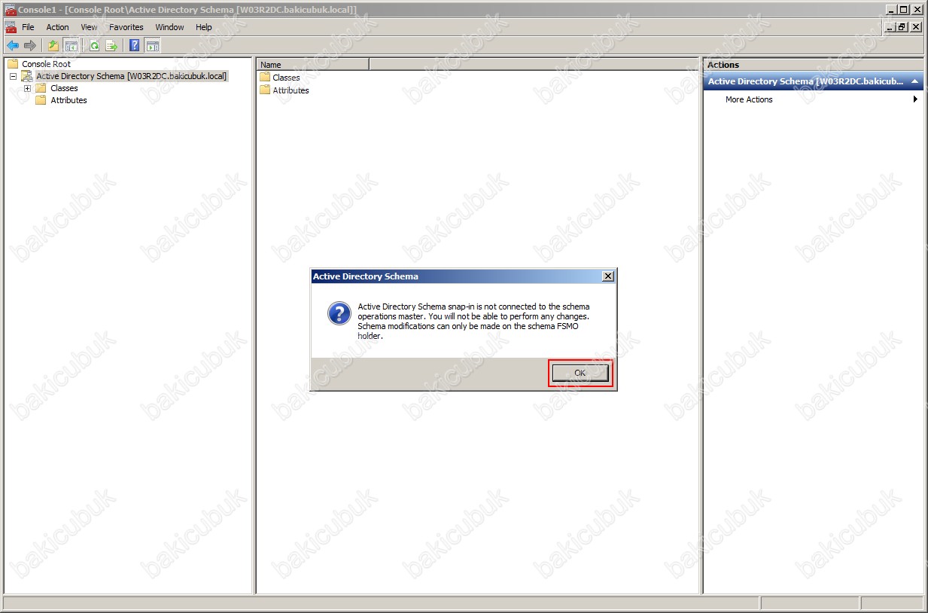
Task: Click the Console1 title bar toolbox icon
Action: (11, 9)
